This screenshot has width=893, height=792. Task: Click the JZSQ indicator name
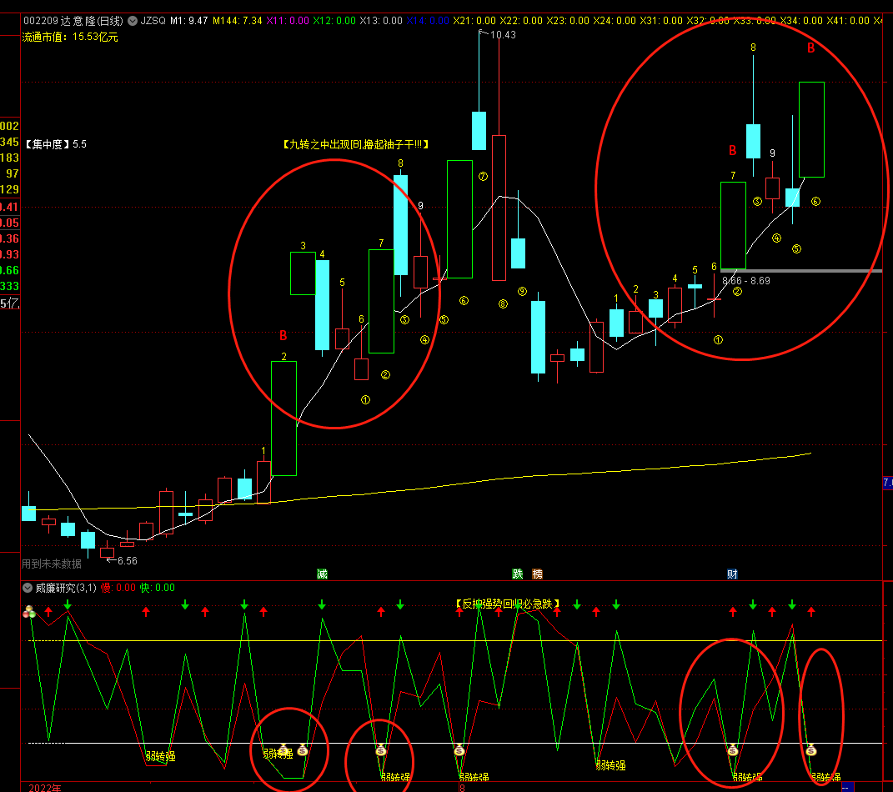[153, 21]
